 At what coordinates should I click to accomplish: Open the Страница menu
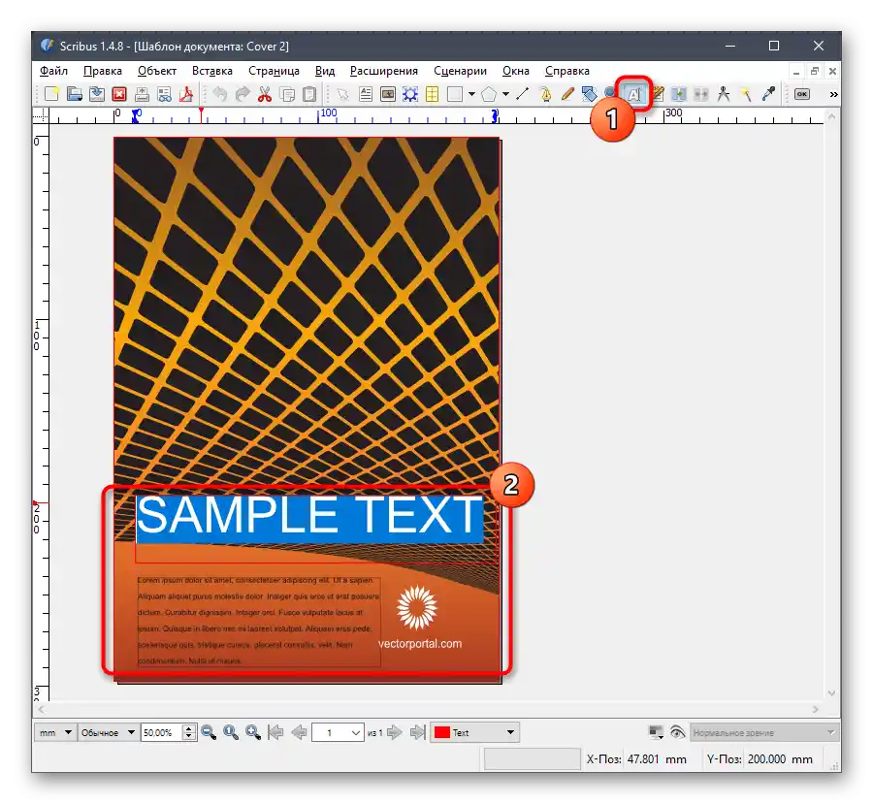point(274,71)
